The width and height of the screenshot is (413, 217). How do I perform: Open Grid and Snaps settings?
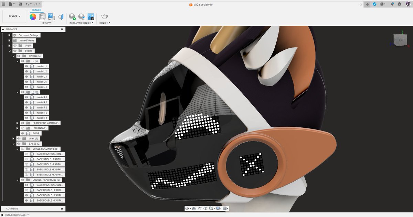pyautogui.click(x=225, y=208)
